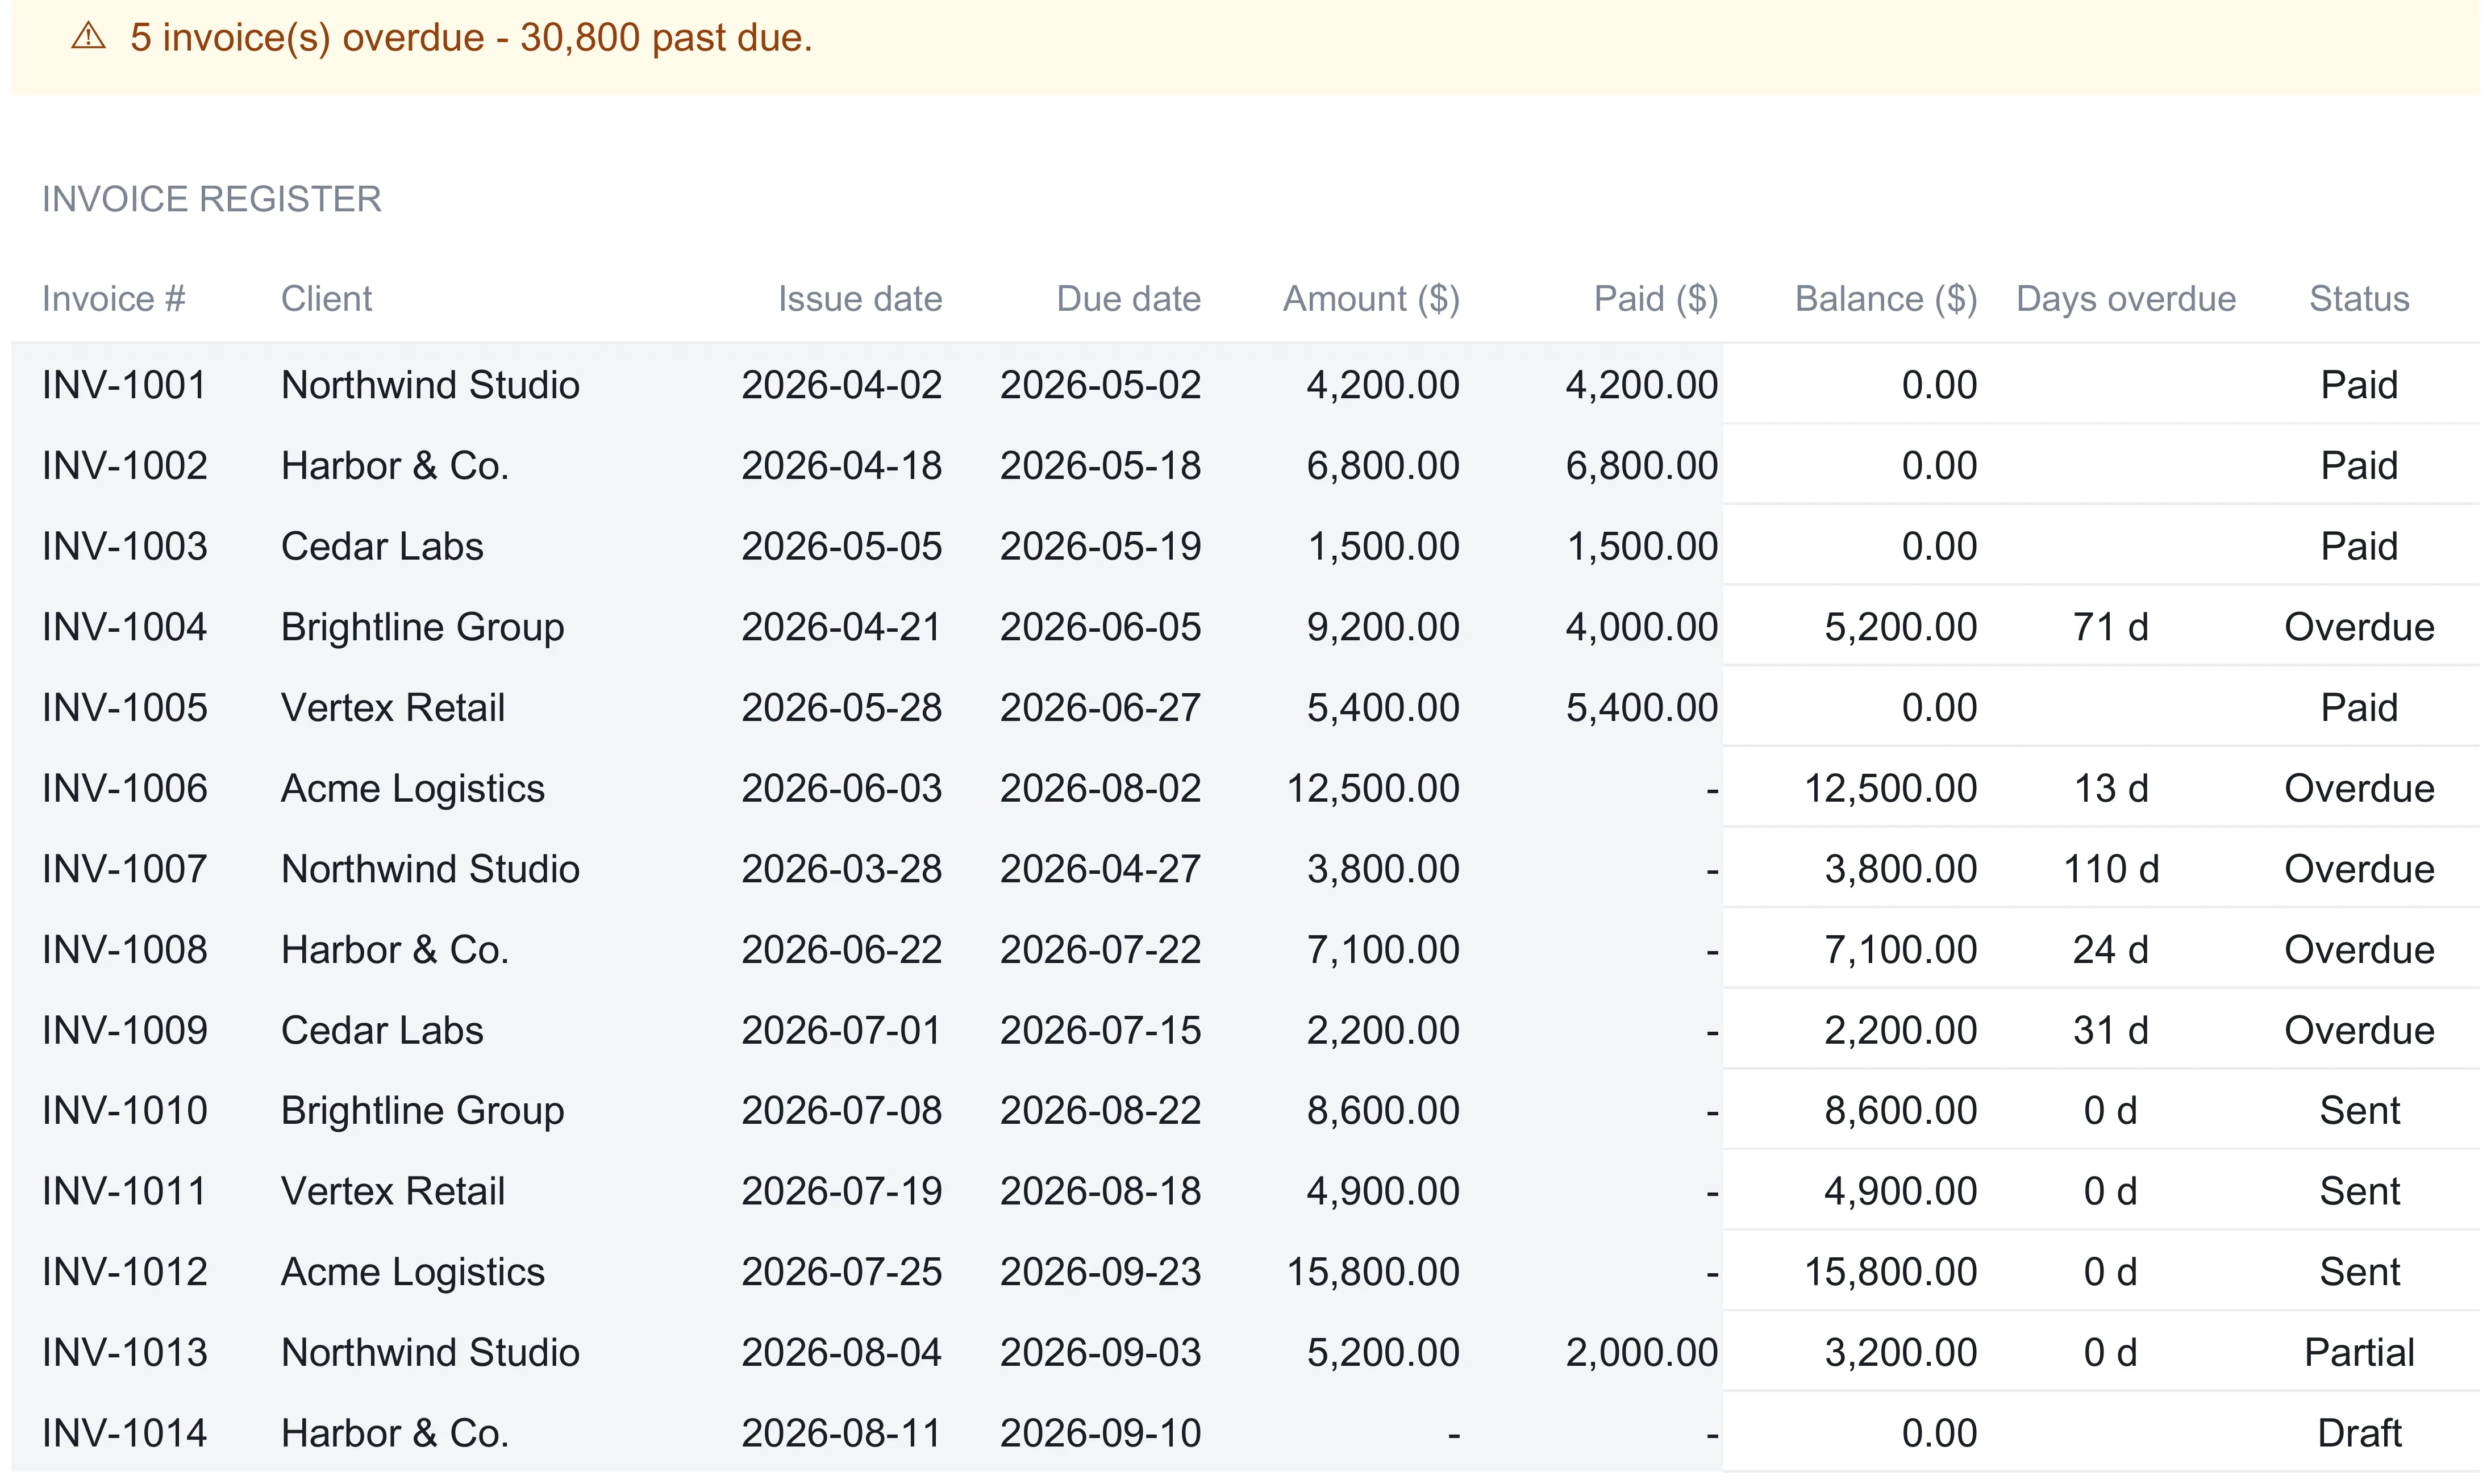Viewport: 2491px width, 1484px height.
Task: Click the 31 d days overdue cell
Action: pyautogui.click(x=2110, y=1031)
